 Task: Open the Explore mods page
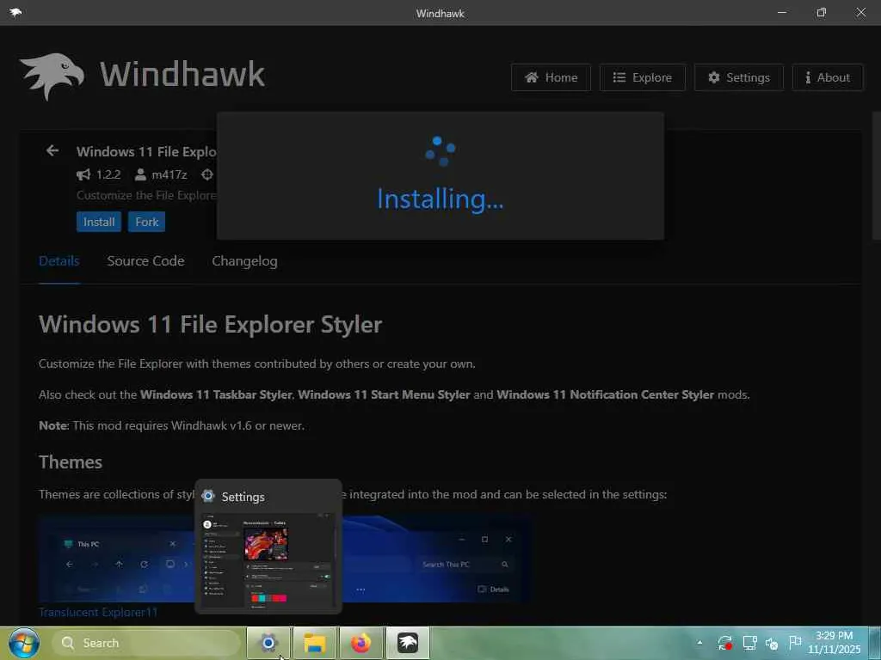(x=642, y=77)
